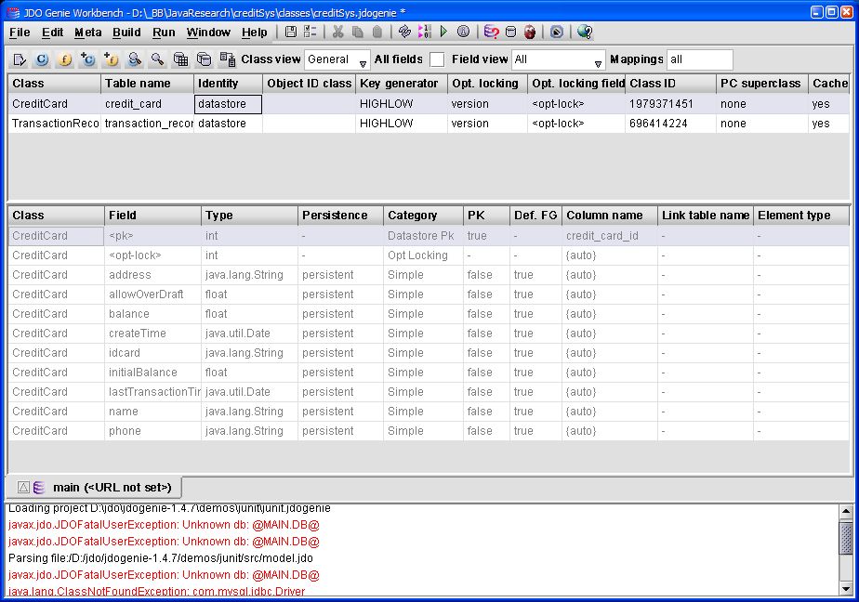The height and width of the screenshot is (602, 859).
Task: Click the document with checkmark icon
Action: [20, 59]
